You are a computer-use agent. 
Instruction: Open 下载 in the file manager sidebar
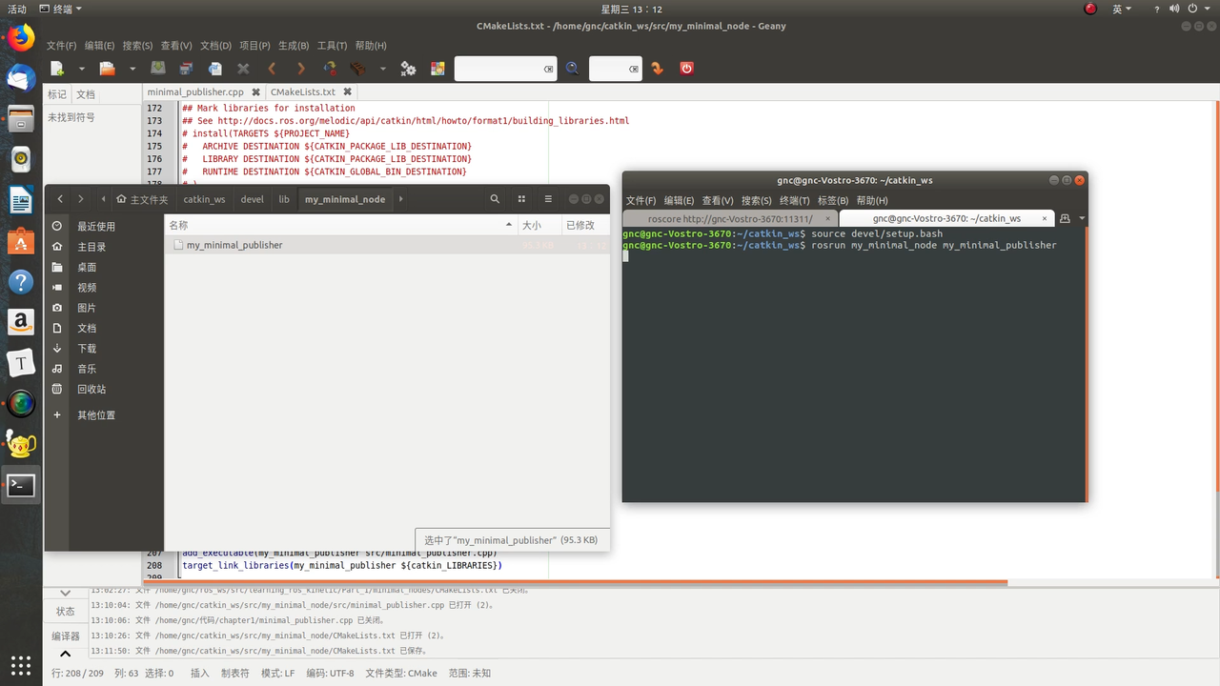[87, 349]
